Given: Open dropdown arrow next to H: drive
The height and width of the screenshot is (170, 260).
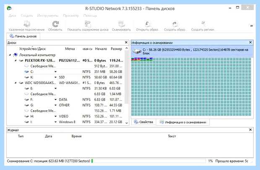Looking at the screenshot, I should point(55,116).
